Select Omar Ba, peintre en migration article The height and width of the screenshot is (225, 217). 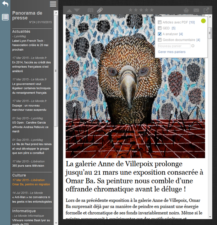(31, 184)
